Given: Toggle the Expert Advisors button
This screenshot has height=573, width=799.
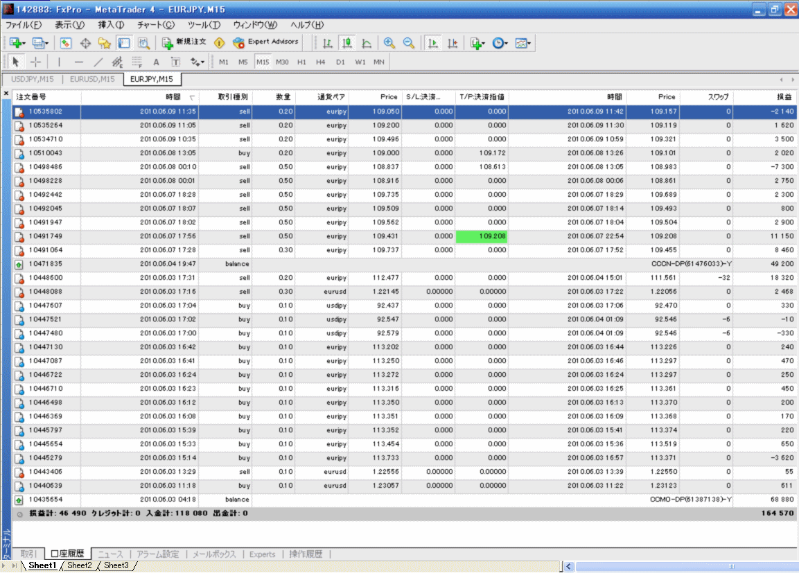Looking at the screenshot, I should coord(266,42).
